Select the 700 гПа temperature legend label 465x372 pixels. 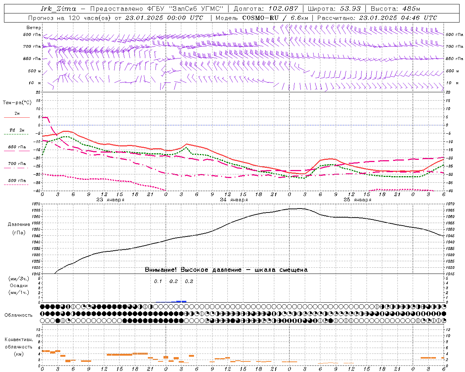click(17, 164)
